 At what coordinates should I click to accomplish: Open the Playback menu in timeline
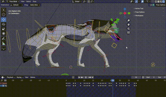(11, 77)
